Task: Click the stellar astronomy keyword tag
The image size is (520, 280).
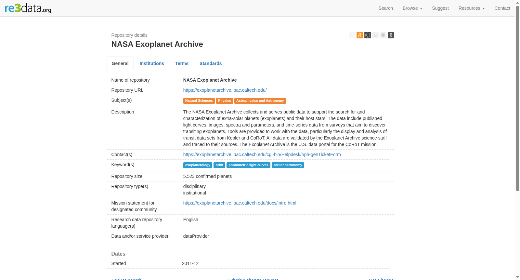Action: [288, 165]
